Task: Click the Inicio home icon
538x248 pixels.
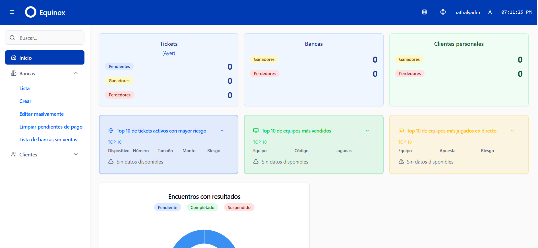Action: click(x=14, y=57)
